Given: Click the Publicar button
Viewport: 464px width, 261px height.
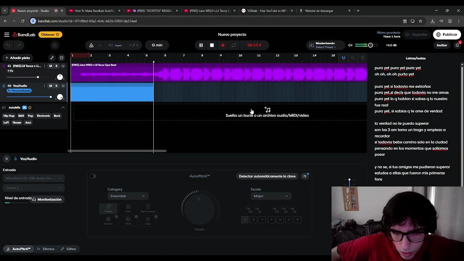Looking at the screenshot, I should pyautogui.click(x=447, y=35).
